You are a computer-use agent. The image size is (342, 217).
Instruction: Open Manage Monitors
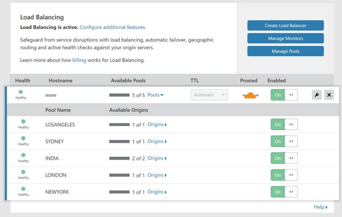pos(286,38)
